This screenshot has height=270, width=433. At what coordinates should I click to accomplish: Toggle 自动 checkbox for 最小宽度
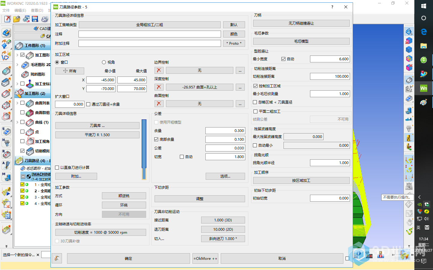tap(283, 59)
